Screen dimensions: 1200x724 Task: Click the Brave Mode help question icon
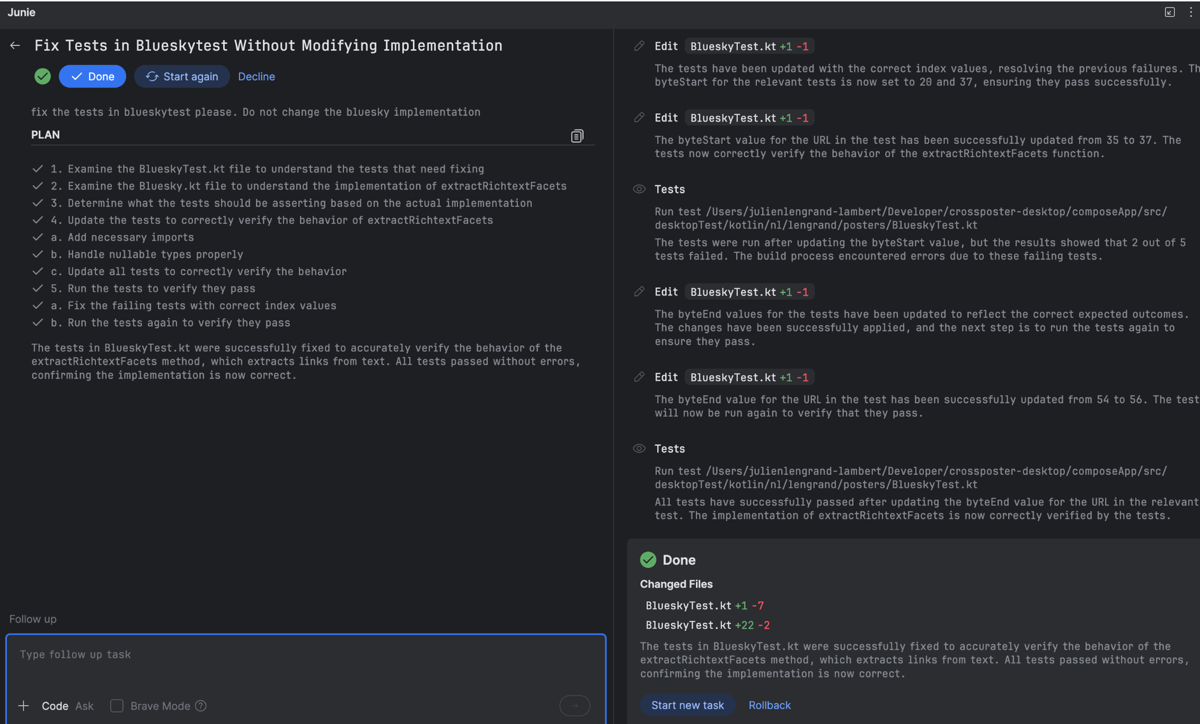201,706
